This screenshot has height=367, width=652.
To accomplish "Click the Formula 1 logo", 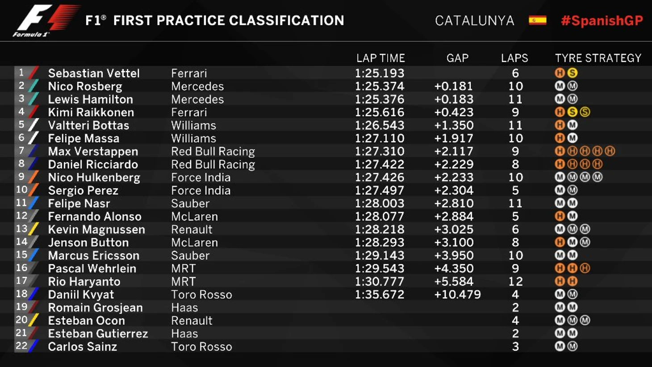I will [x=46, y=21].
